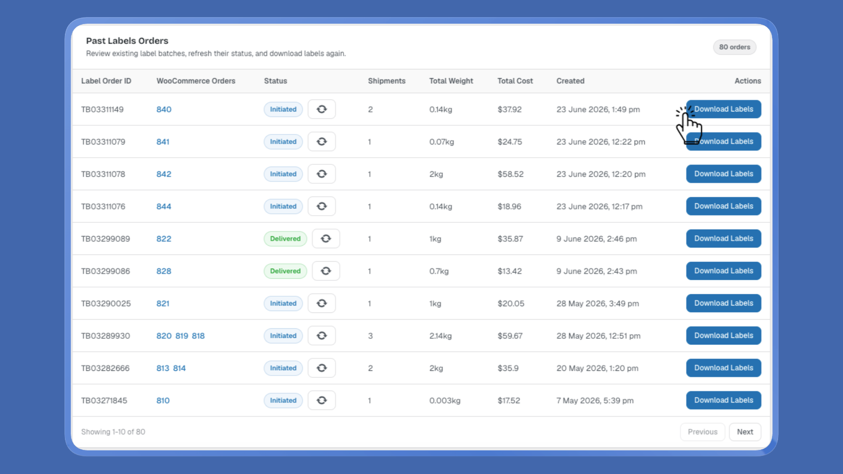Open WooCommerce order 810

(163, 400)
